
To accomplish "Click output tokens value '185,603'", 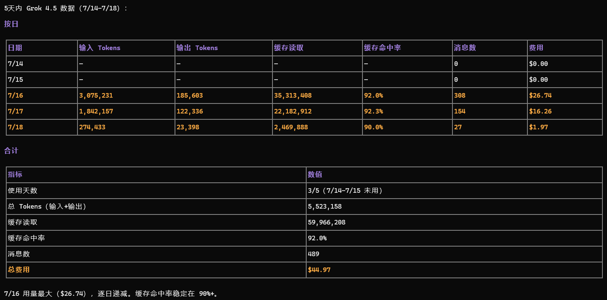I will (190, 96).
